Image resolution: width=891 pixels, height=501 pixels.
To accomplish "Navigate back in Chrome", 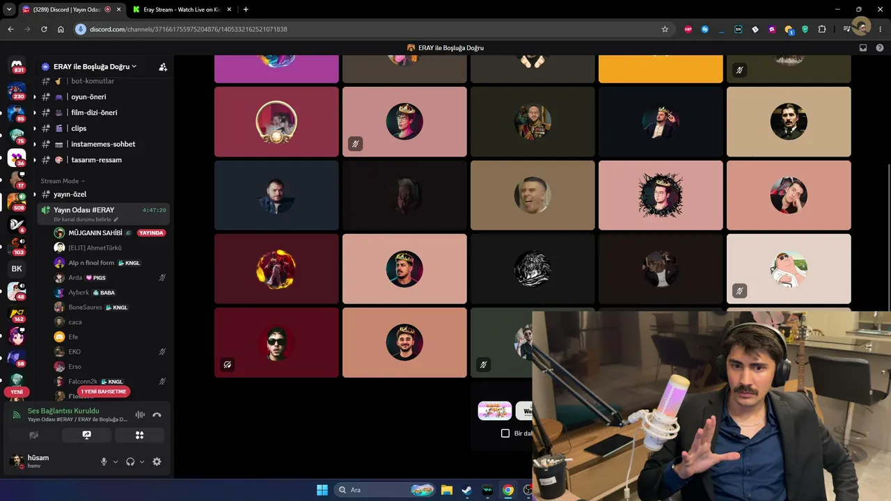I will [x=10, y=29].
